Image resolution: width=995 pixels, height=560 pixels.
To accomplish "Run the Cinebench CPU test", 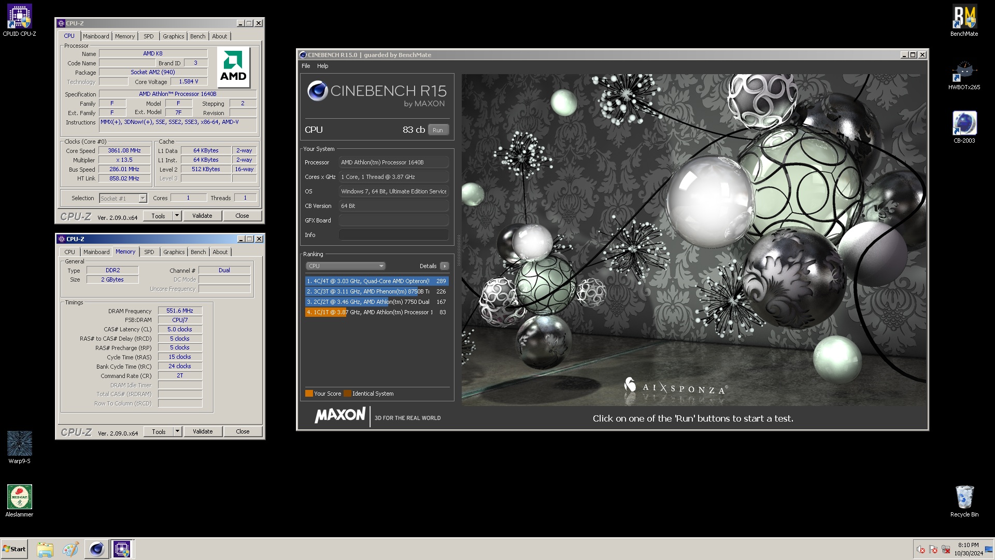I will (438, 130).
